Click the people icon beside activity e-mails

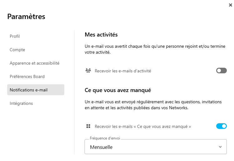(x=88, y=71)
